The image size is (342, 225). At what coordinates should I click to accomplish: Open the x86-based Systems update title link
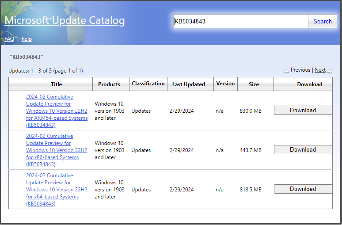(57, 150)
